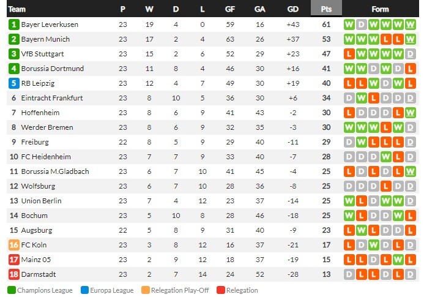Viewport: 424px width, 297px height.
Task: Click Bayer Leverkusen's grey D form icon
Action: pos(361,24)
